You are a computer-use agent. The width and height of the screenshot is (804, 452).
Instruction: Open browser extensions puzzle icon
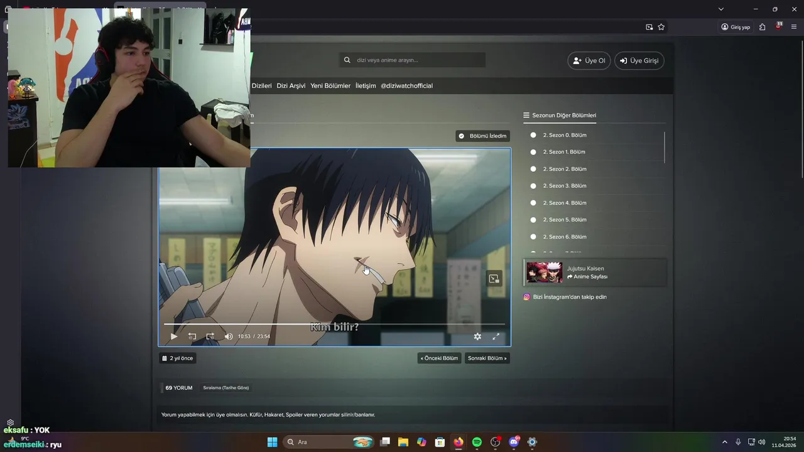(762, 27)
